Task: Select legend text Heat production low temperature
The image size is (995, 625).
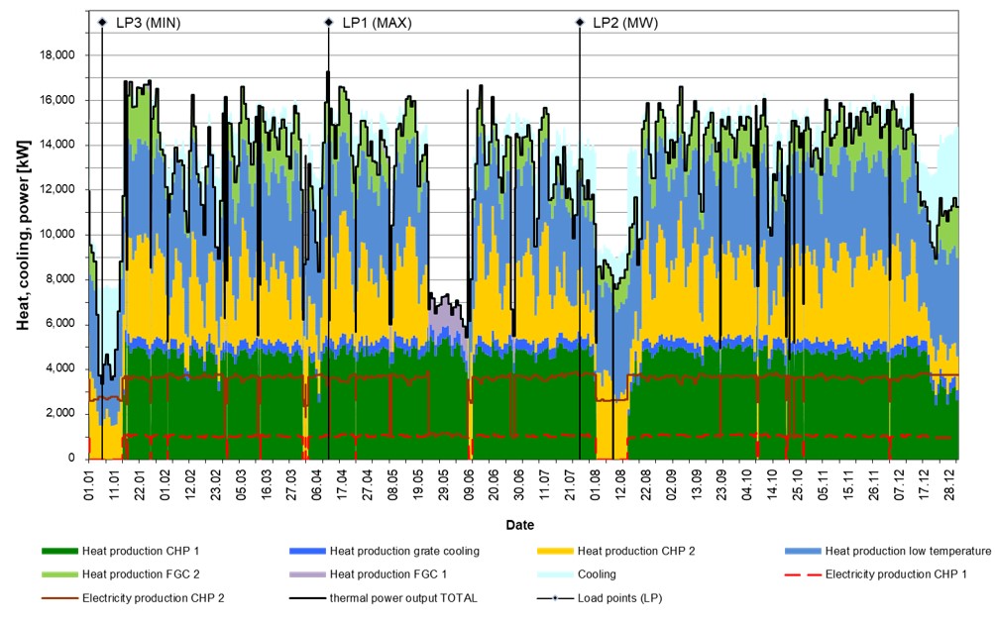Action: pyautogui.click(x=908, y=552)
